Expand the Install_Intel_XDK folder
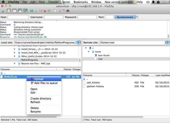 pyautogui.click(x=15, y=53)
